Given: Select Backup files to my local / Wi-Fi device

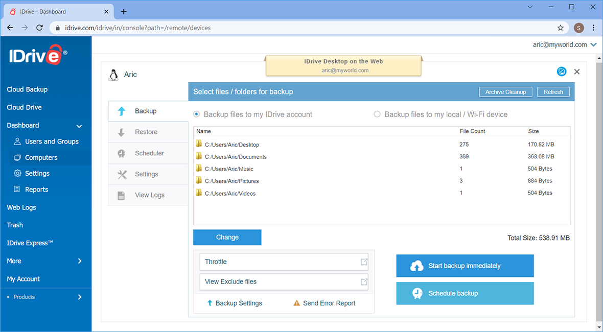Looking at the screenshot, I should 377,114.
